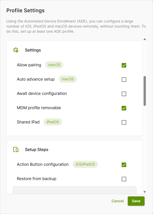Enable Await device configuration
The image size is (153, 214).
coord(124,94)
